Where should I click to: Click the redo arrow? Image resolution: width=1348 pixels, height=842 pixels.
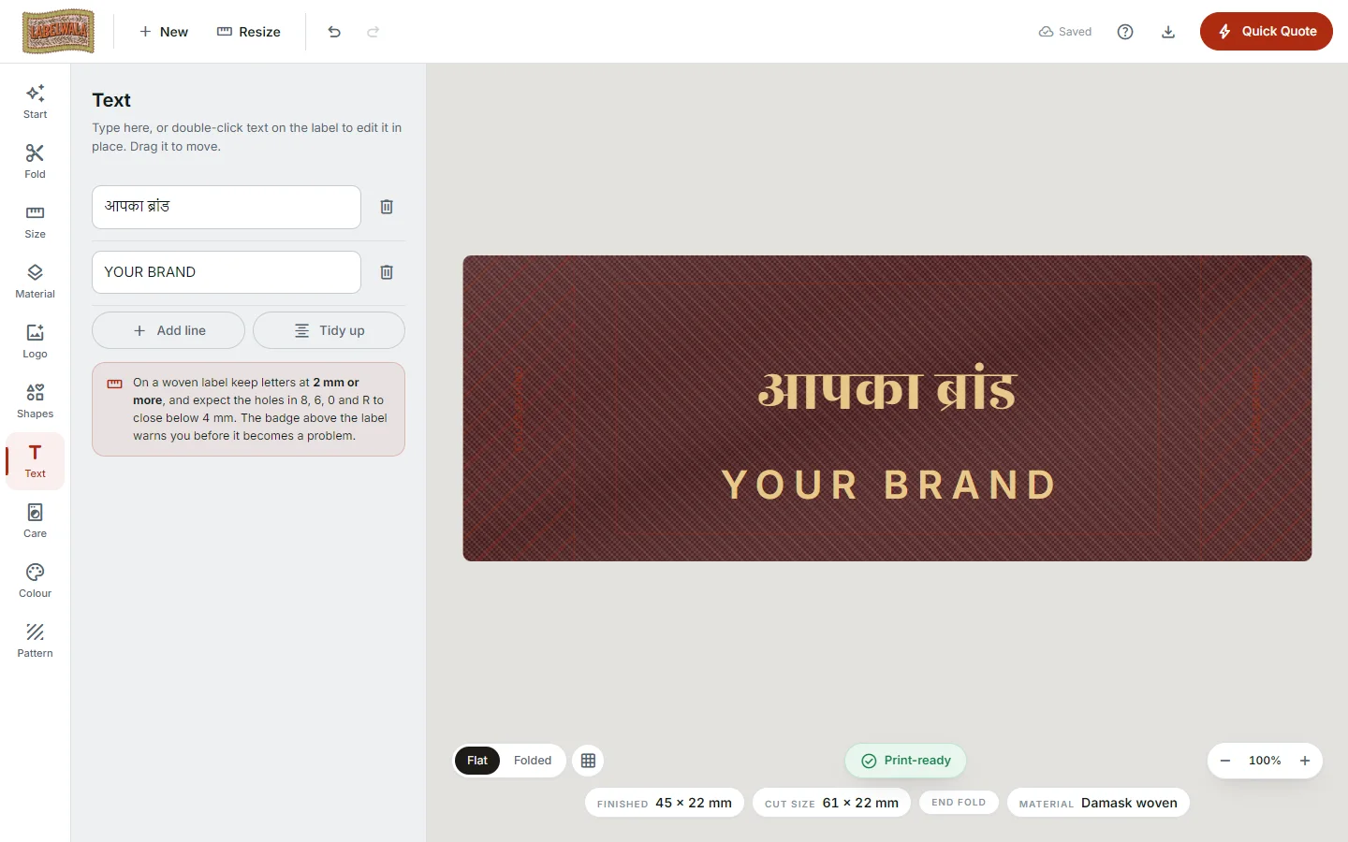pyautogui.click(x=374, y=32)
